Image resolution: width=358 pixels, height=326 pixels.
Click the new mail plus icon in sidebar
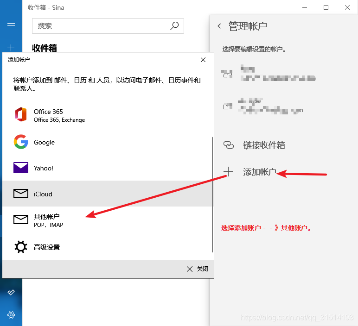tap(11, 48)
